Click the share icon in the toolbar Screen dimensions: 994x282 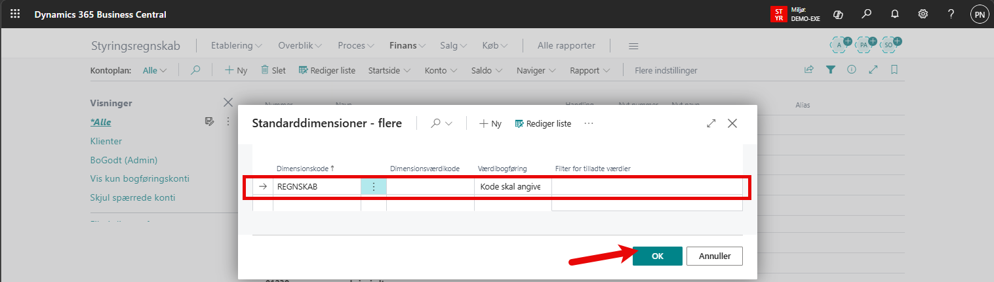pos(809,70)
